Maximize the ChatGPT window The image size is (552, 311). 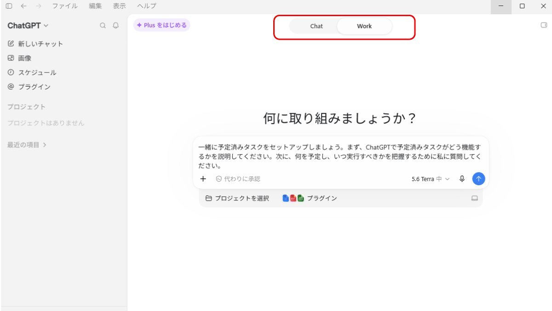click(522, 6)
